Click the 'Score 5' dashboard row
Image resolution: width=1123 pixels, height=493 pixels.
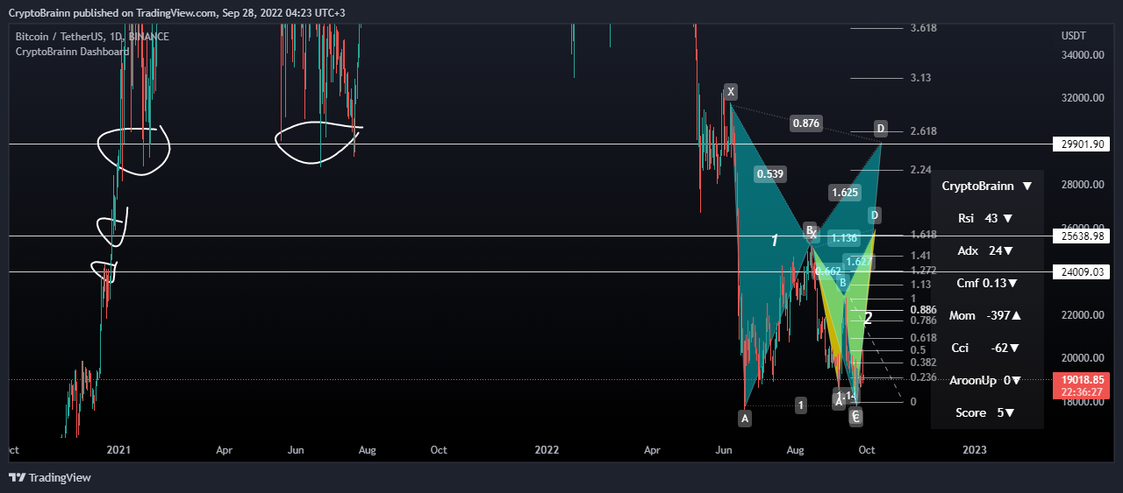click(987, 413)
